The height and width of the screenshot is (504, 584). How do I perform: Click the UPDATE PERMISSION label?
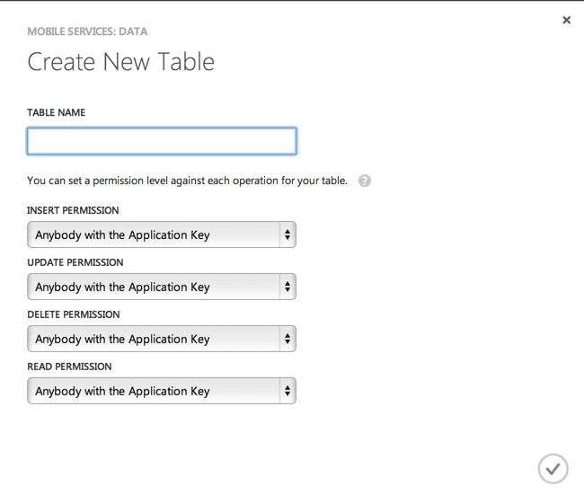[75, 262]
